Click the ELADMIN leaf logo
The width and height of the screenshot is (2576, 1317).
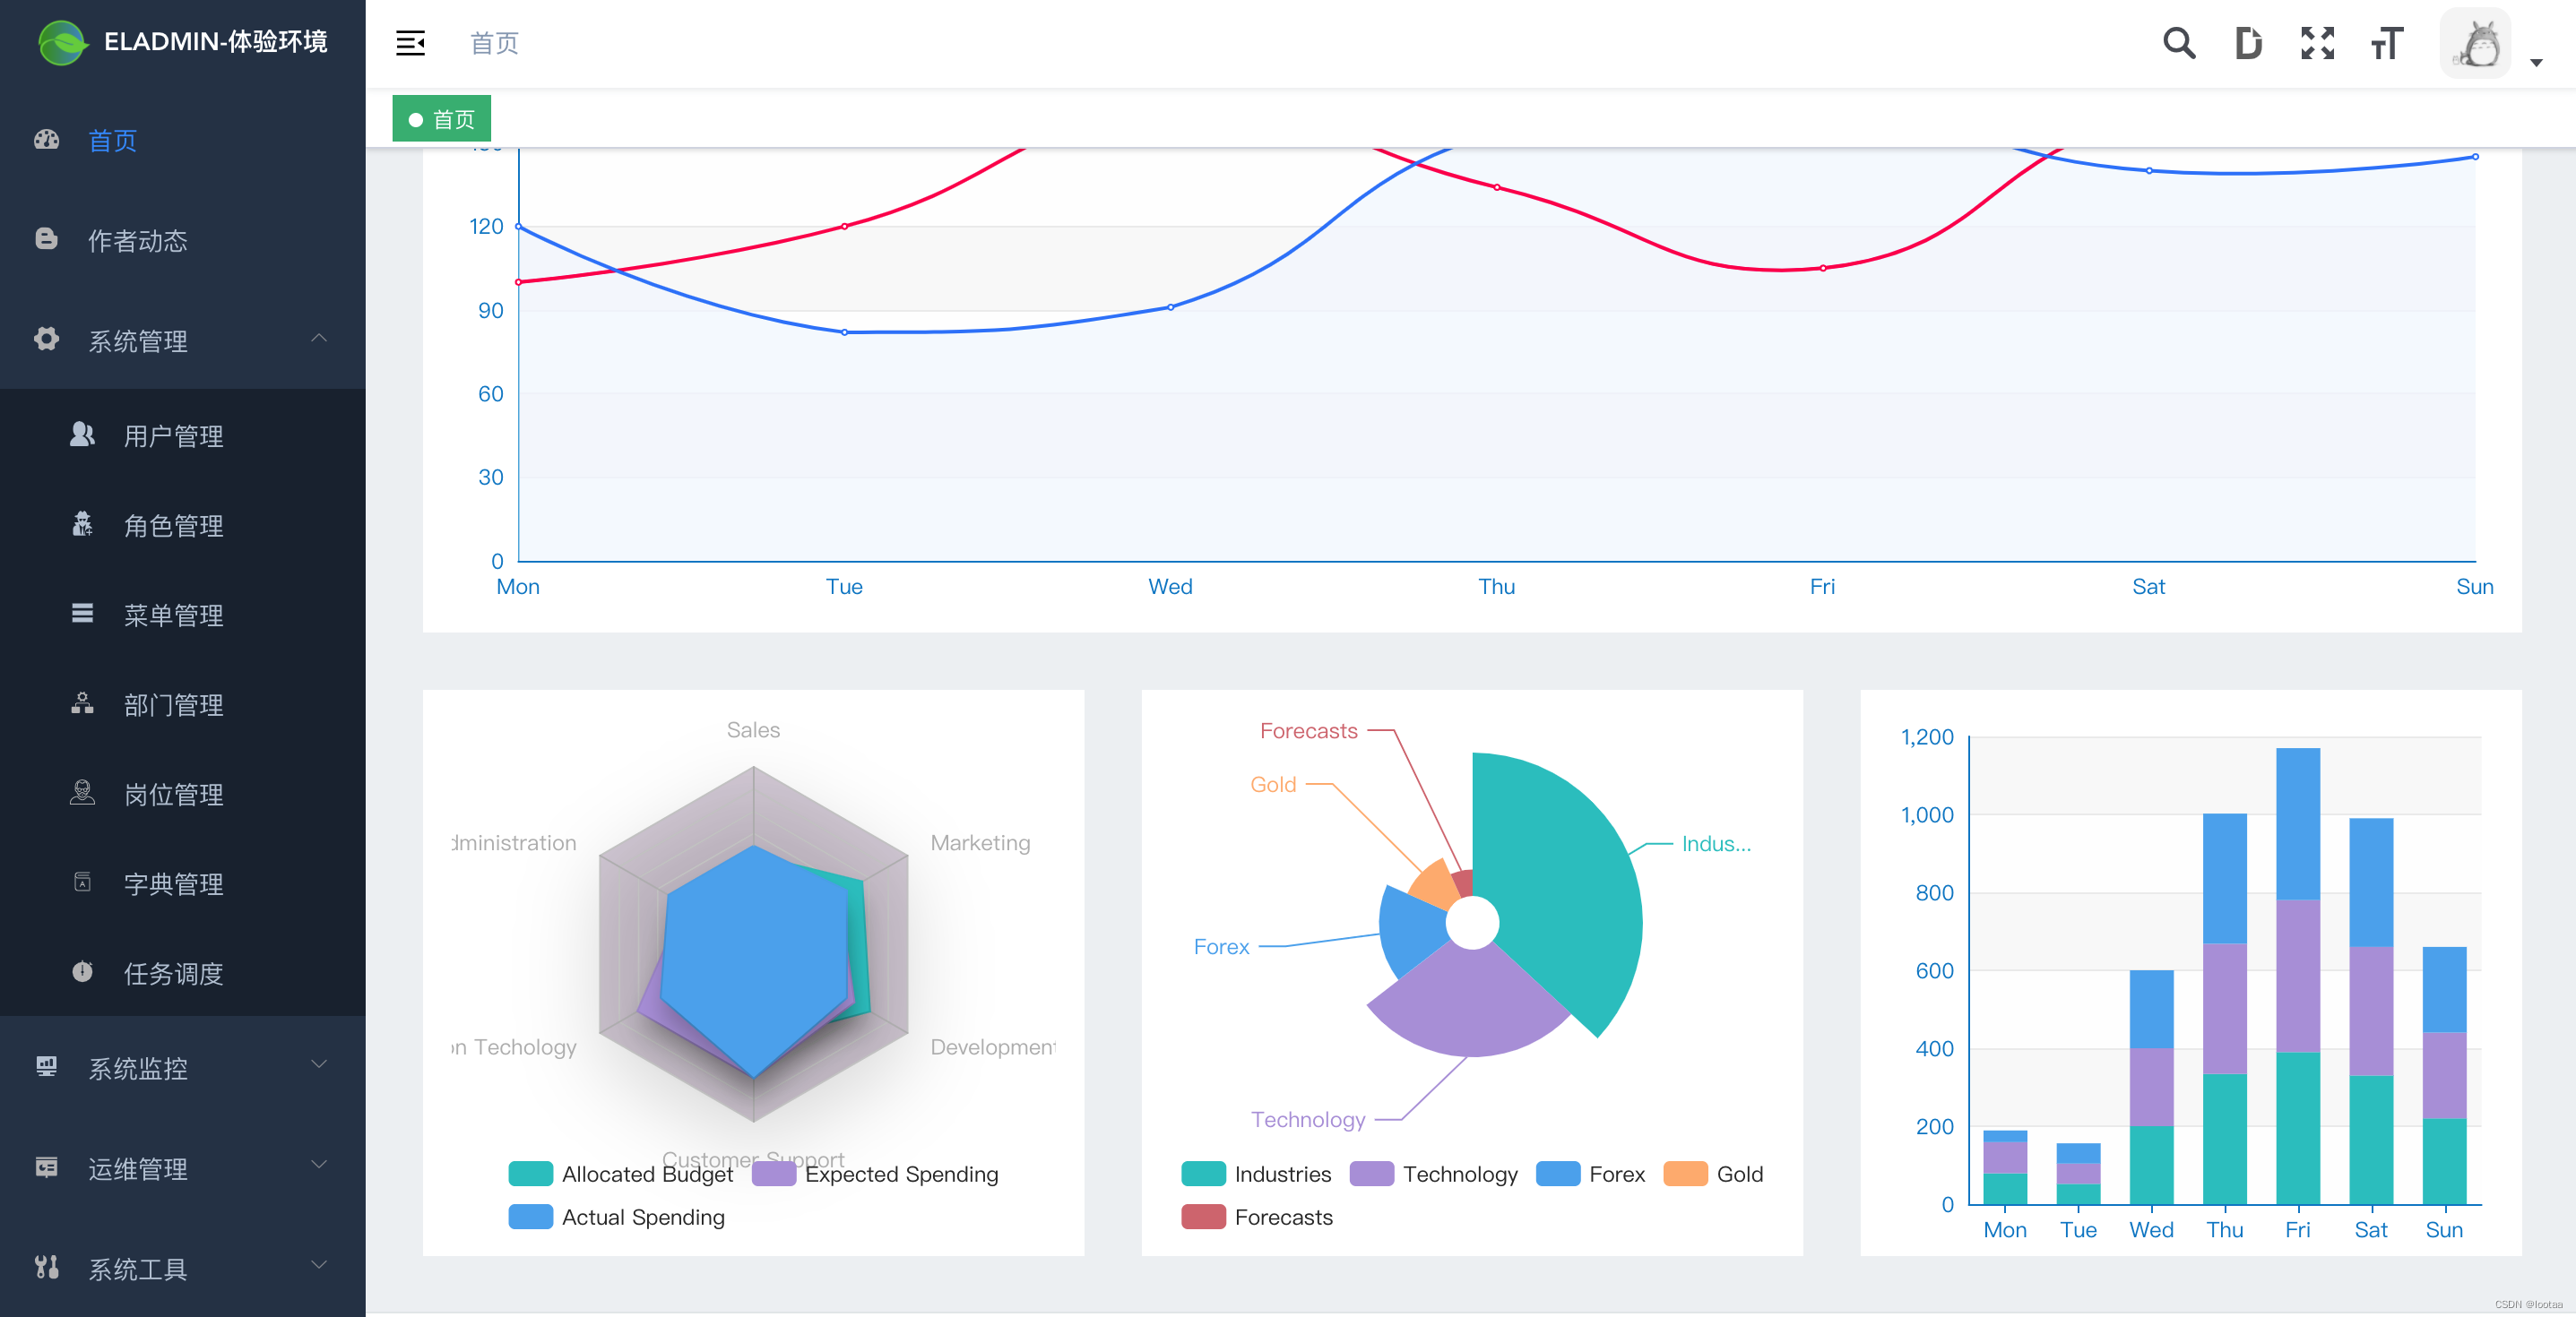(x=62, y=42)
